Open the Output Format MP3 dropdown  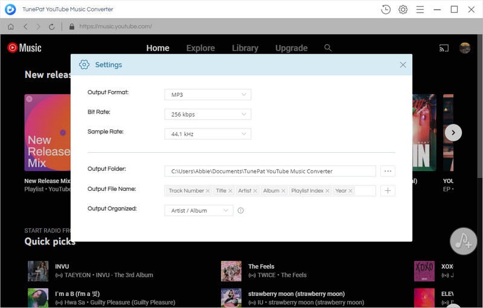tap(208, 95)
